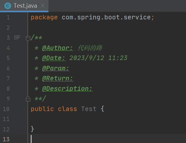The height and width of the screenshot is (143, 186).
Task: Click the @Description: tag in the comment
Action: tap(67, 89)
